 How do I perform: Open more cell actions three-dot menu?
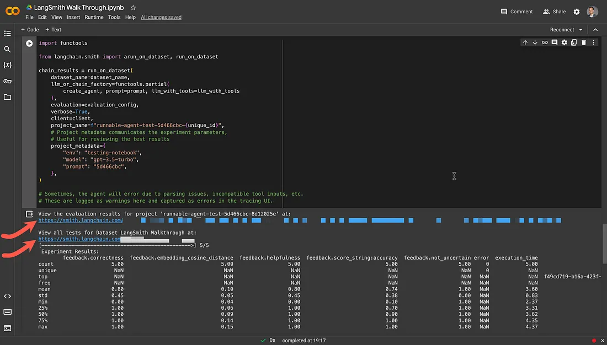point(593,42)
